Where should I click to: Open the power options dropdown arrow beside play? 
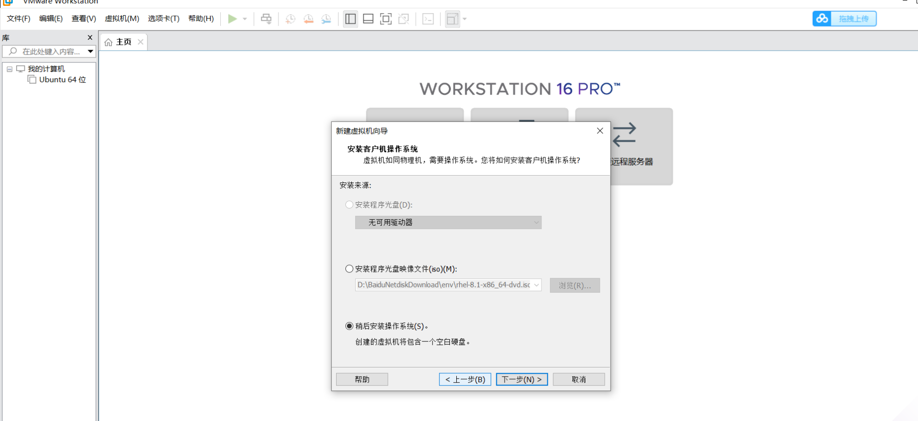[245, 19]
